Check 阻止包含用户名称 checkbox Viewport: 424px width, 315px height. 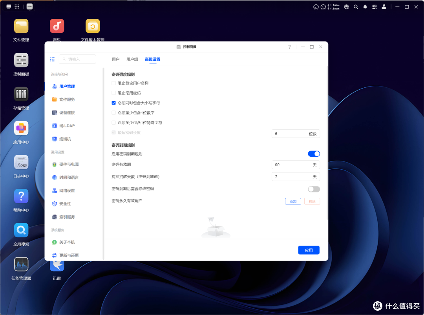click(113, 83)
